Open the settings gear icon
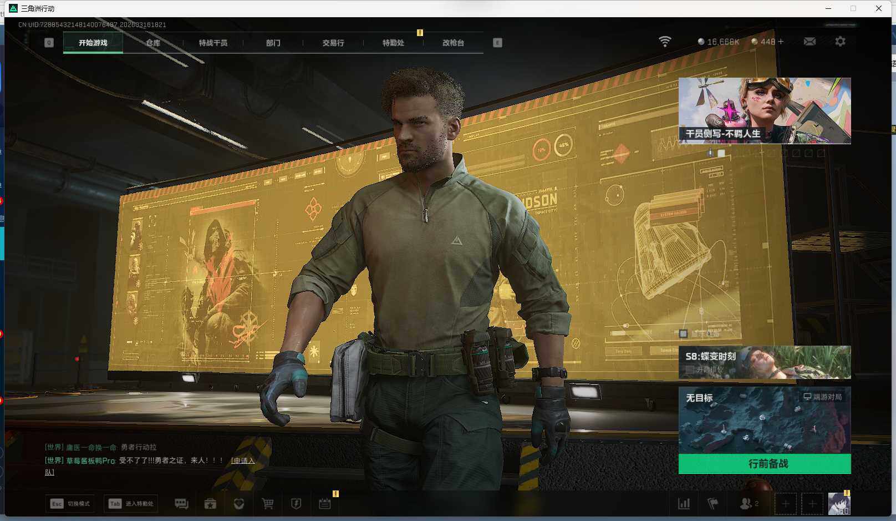 click(x=840, y=42)
